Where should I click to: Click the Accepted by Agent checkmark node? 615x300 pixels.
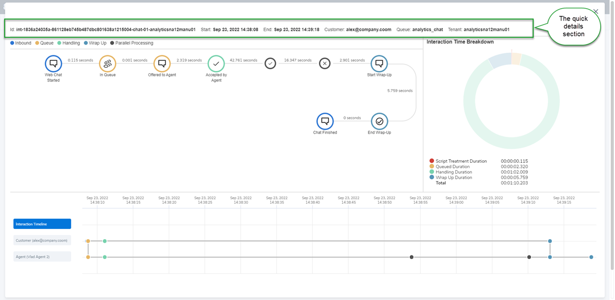pyautogui.click(x=216, y=64)
